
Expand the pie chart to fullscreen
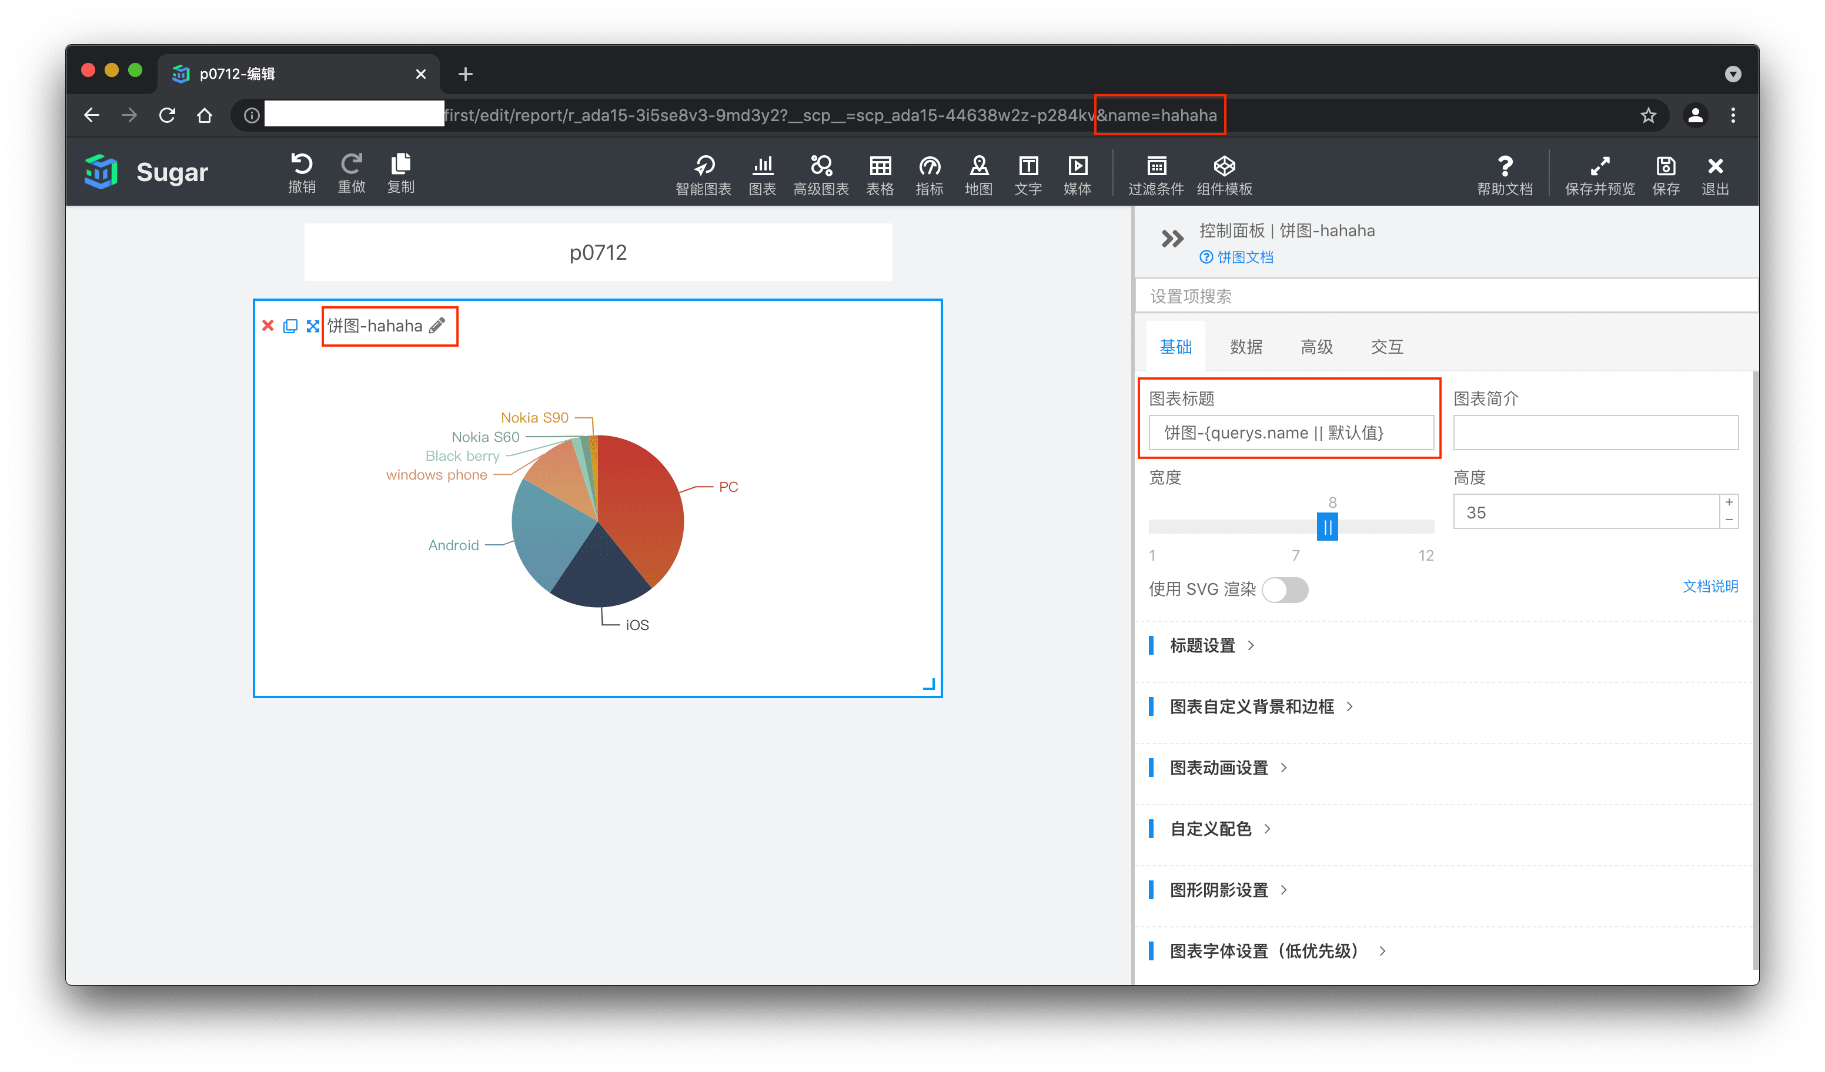312,326
